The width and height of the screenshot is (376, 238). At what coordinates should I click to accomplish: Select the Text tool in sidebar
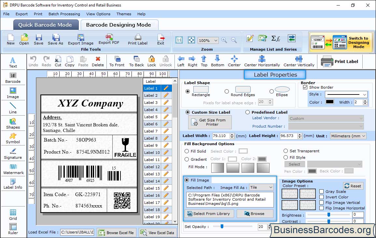point(13,62)
